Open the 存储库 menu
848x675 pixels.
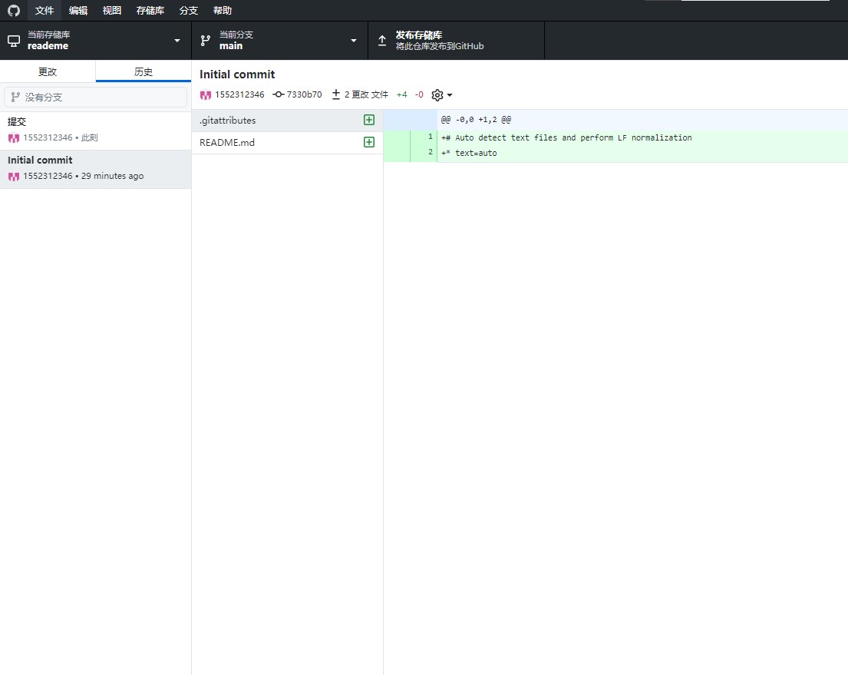tap(150, 11)
